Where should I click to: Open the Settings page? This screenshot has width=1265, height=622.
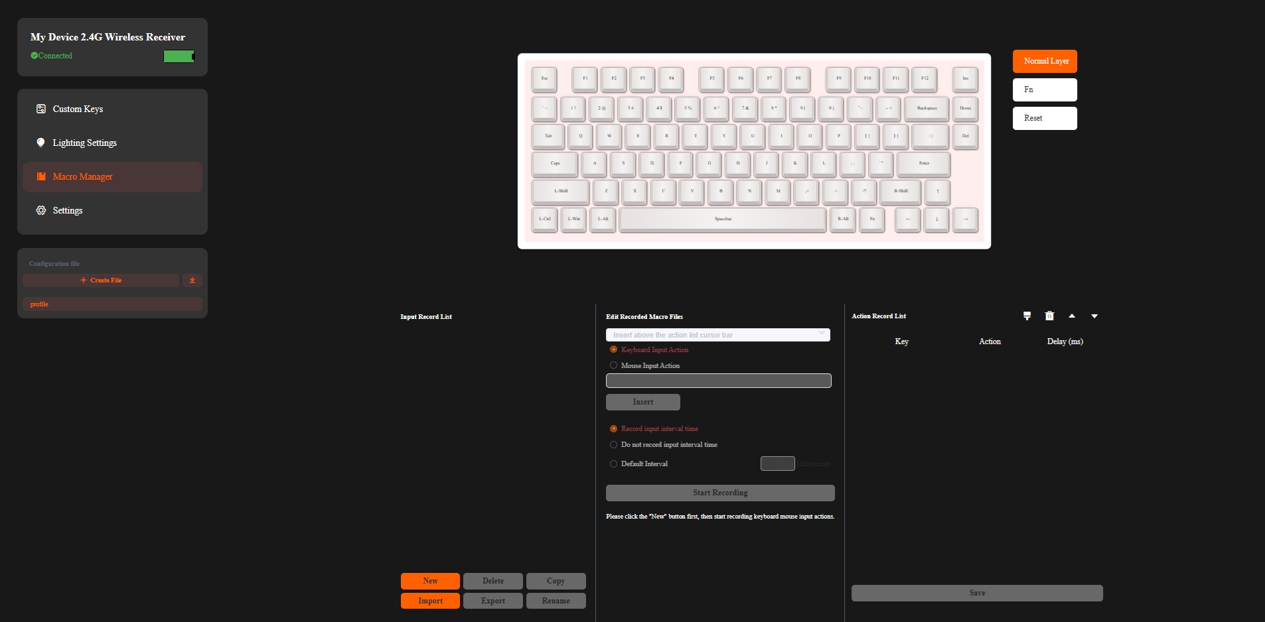(112, 210)
